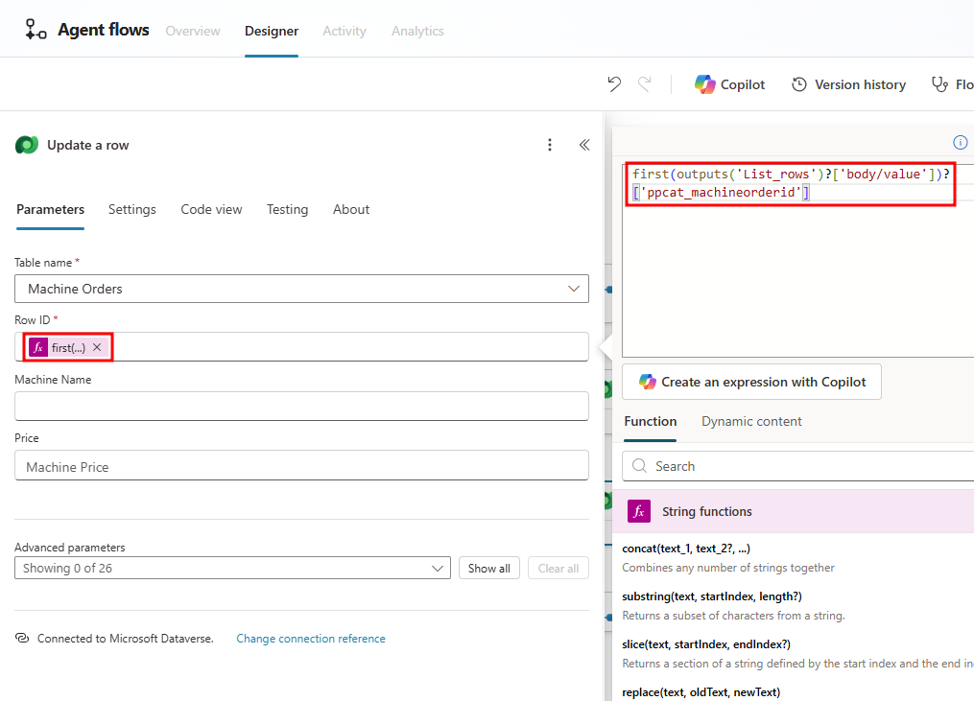Open the Testing tab
The width and height of the screenshot is (974, 701).
pos(287,209)
